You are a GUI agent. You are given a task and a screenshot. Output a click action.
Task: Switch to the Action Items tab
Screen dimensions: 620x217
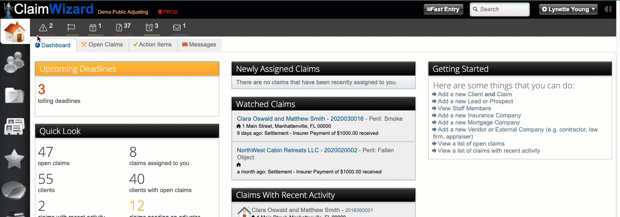click(x=153, y=45)
